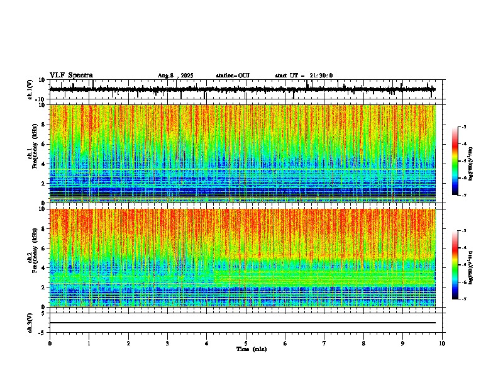Click the "start UT = 21:30:0" header text

tap(304, 75)
